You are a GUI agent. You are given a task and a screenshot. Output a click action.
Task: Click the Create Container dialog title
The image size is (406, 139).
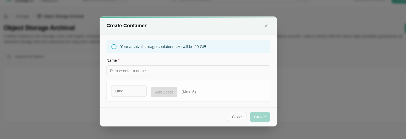click(x=126, y=26)
